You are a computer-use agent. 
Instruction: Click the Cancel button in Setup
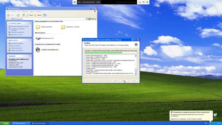134,81
